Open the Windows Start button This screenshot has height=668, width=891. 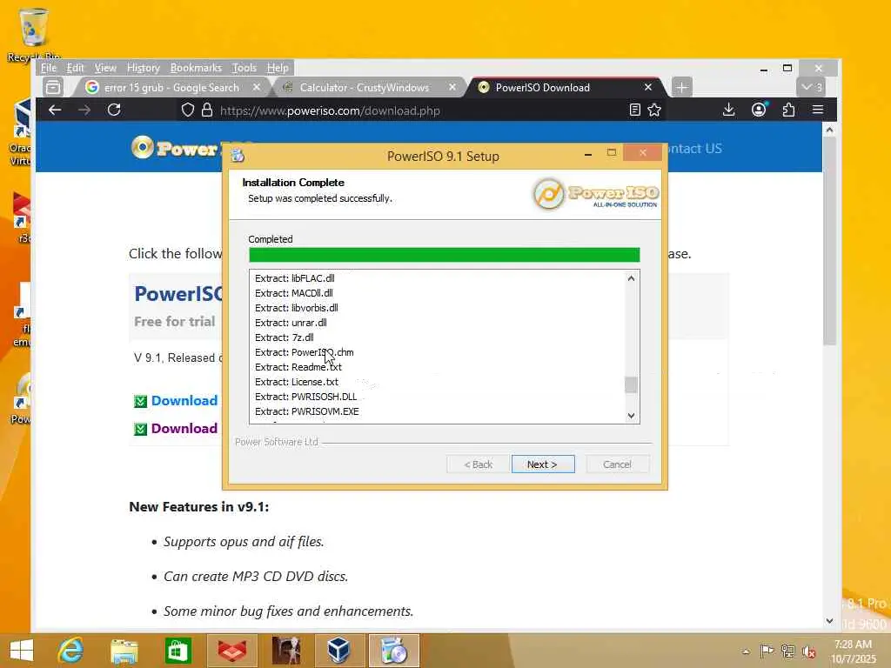[x=22, y=651]
